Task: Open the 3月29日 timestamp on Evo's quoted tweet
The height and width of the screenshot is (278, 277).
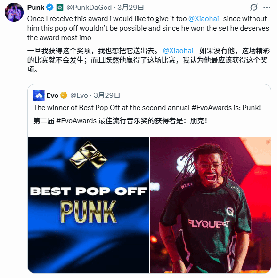Action: 107,95
